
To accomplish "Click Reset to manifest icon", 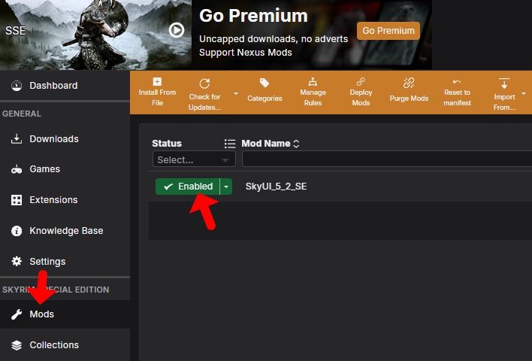I will coord(457,82).
